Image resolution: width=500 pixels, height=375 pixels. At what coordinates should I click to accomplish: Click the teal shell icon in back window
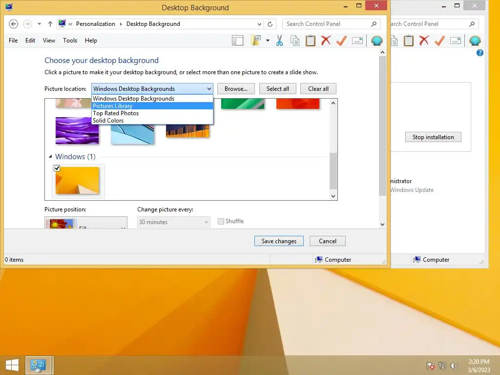click(x=475, y=41)
